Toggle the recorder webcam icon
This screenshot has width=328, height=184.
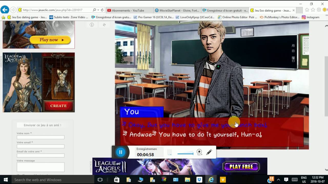199,152
